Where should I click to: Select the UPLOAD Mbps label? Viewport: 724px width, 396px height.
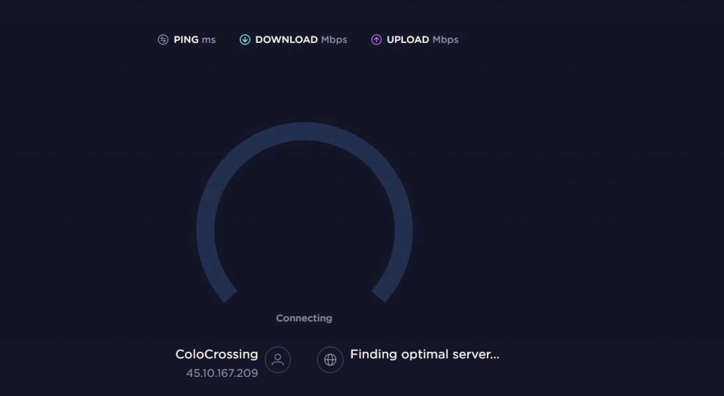click(422, 40)
